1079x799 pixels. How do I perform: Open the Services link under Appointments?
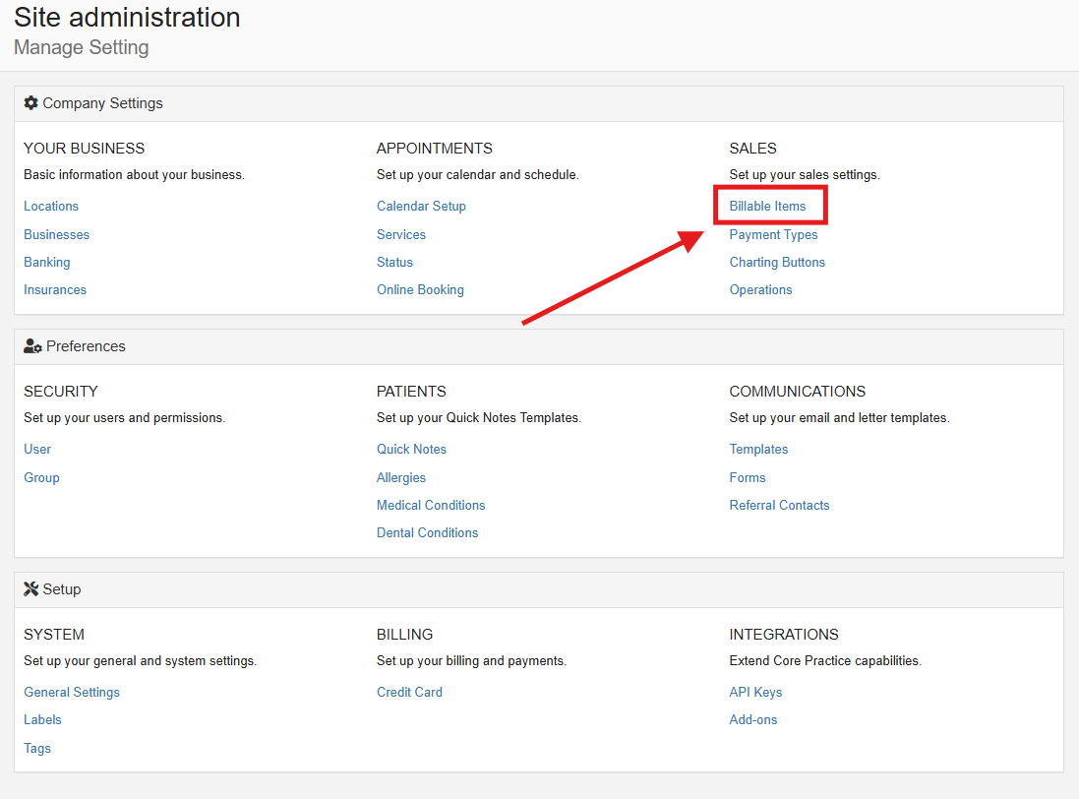click(401, 234)
